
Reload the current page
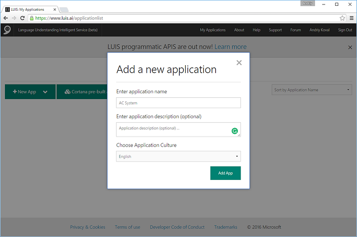22,18
